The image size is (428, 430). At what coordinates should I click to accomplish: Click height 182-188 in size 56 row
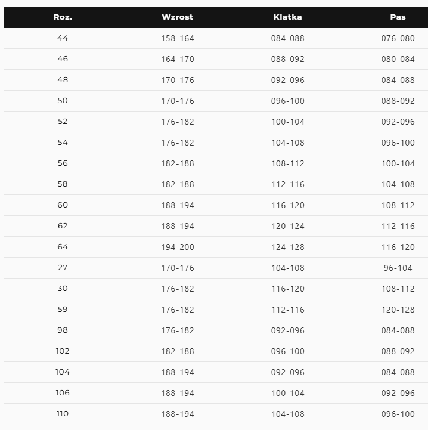(178, 163)
